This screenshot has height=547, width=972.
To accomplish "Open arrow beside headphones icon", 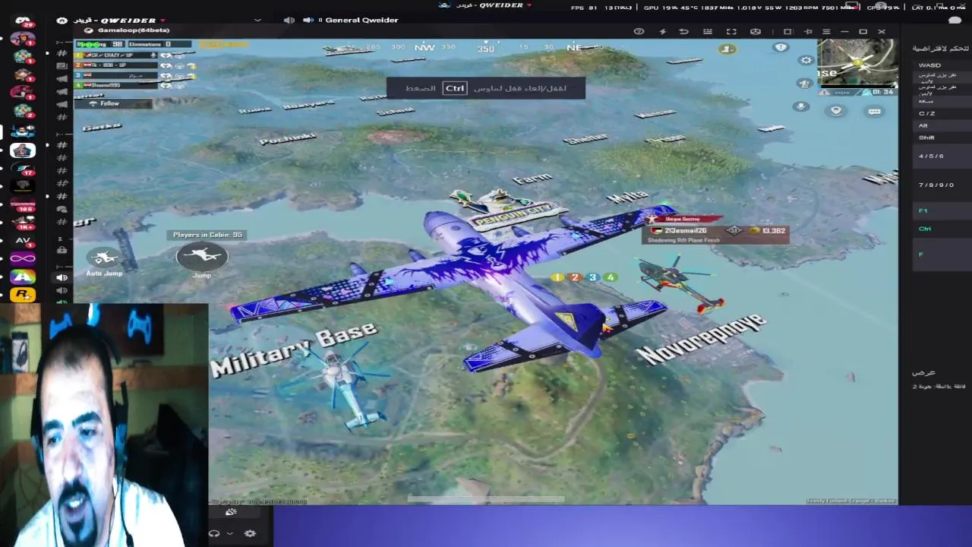I will (230, 533).
